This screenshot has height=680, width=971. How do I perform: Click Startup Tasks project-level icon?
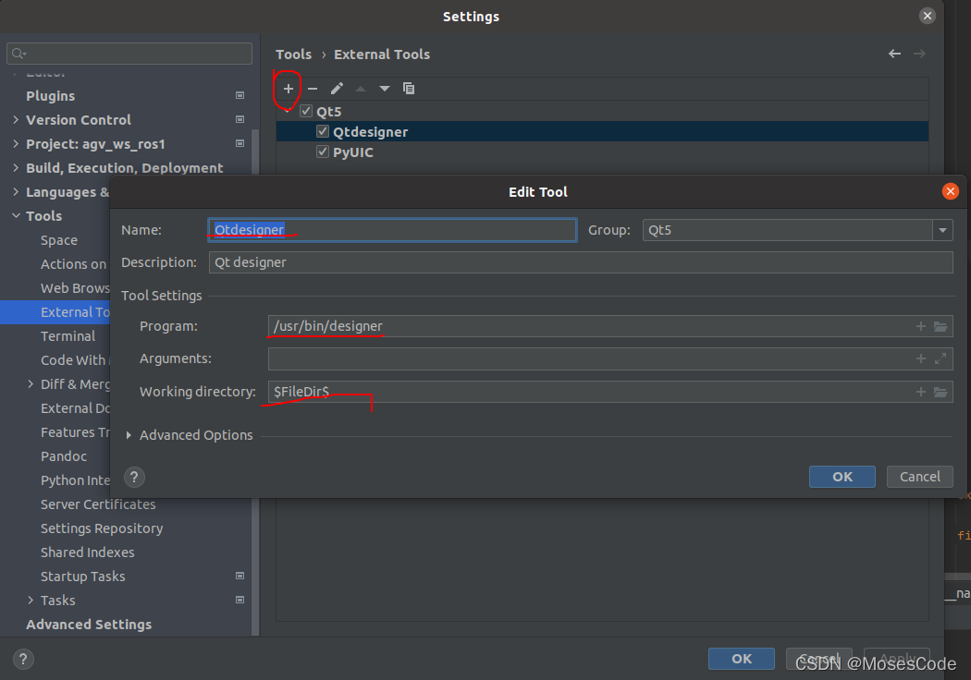pos(240,576)
